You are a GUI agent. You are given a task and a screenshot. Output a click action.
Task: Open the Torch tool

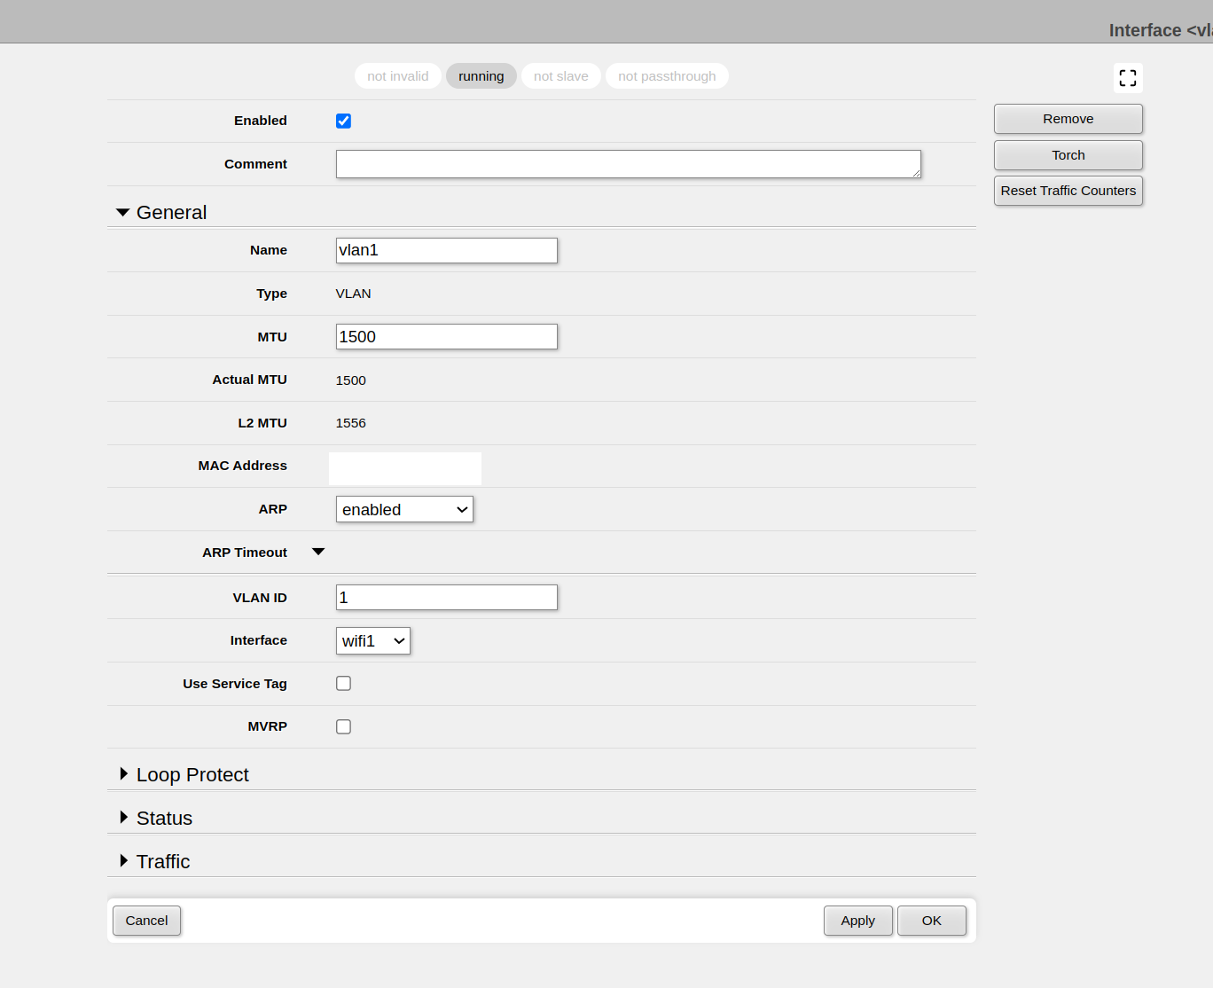[x=1068, y=155]
